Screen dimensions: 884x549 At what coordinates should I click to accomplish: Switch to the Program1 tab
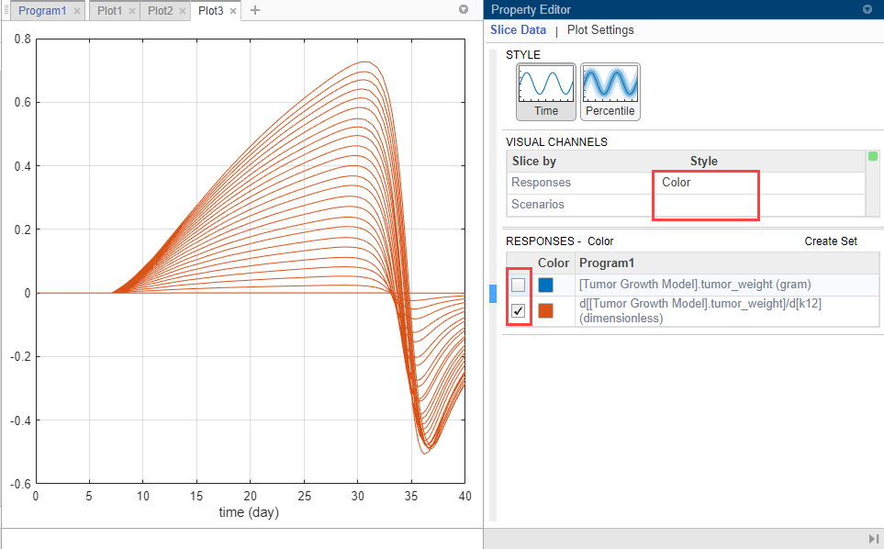[x=42, y=11]
